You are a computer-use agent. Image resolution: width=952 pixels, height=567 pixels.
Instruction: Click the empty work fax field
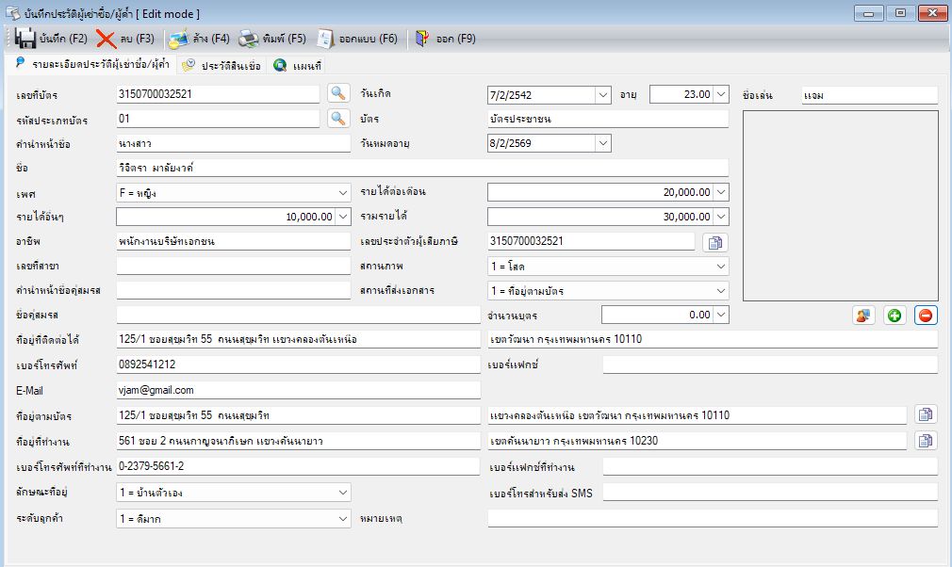coord(770,466)
